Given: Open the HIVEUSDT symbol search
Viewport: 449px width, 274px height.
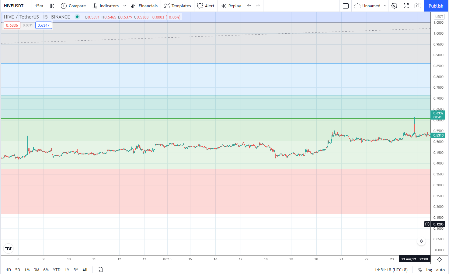Looking at the screenshot, I should click(14, 6).
